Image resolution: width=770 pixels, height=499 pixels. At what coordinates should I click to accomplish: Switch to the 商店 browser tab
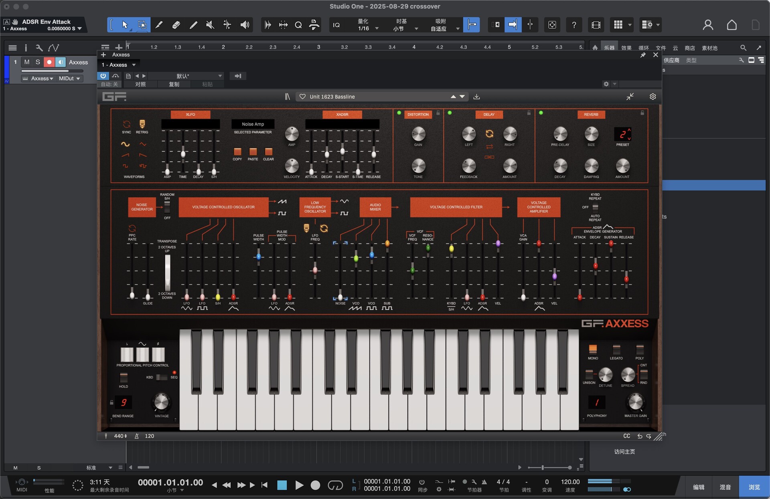[690, 48]
